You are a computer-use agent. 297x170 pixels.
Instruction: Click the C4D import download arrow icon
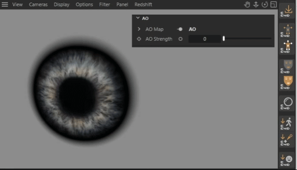(287, 11)
